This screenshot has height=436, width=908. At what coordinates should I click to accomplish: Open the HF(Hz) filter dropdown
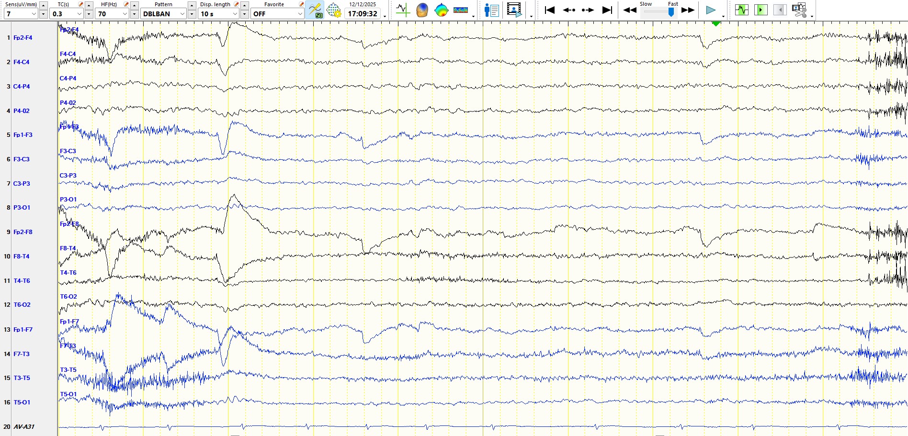[125, 14]
